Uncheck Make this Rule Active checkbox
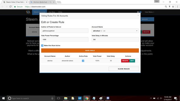 [x=42, y=45]
